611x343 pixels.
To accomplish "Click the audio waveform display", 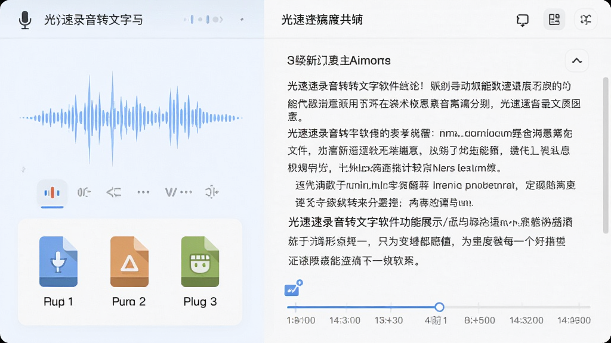I will pos(131,119).
